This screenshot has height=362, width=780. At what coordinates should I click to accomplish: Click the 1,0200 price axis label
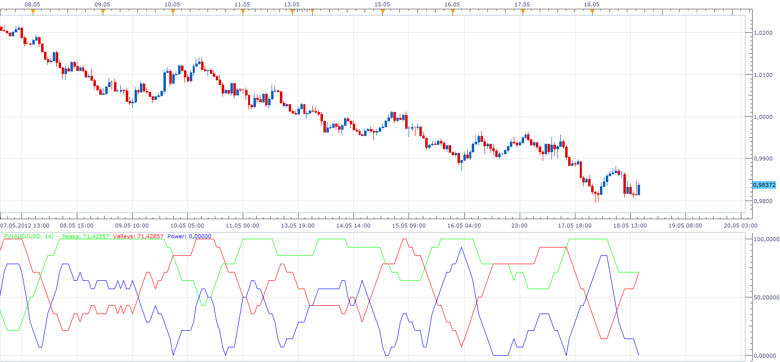[763, 33]
